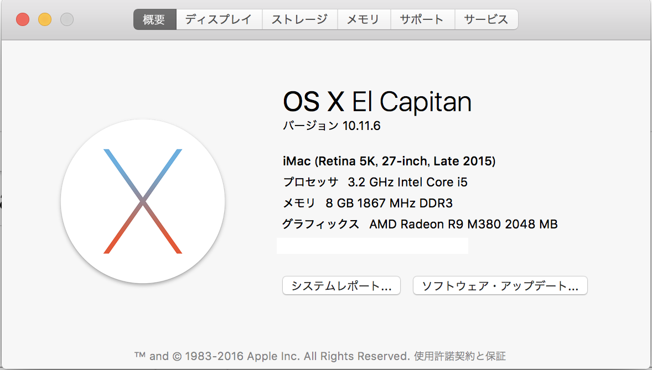Close the About This Mac window

23,19
